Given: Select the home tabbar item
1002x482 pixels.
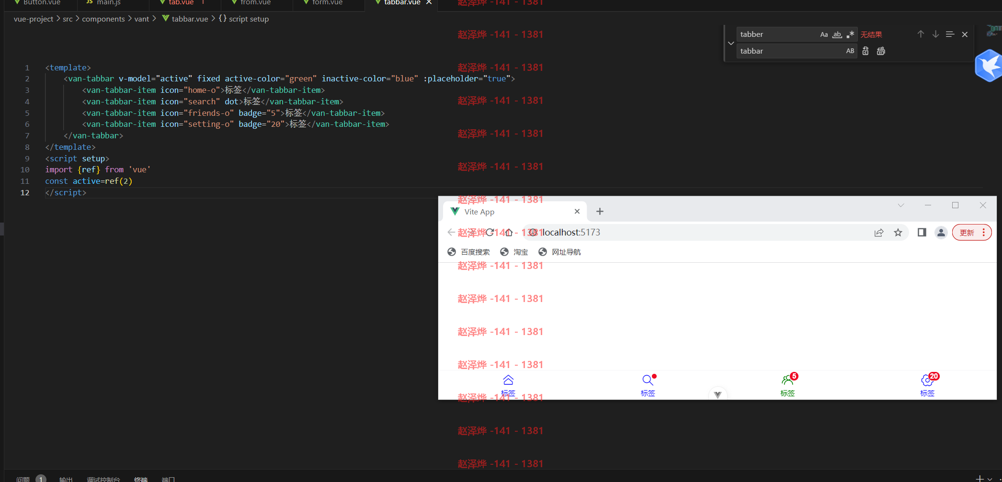Looking at the screenshot, I should [508, 386].
